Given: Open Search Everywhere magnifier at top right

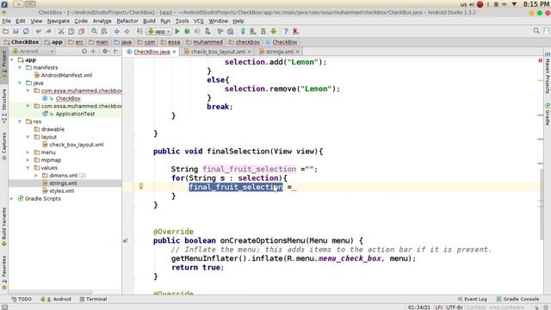Looking at the screenshot, I should pyautogui.click(x=536, y=31).
